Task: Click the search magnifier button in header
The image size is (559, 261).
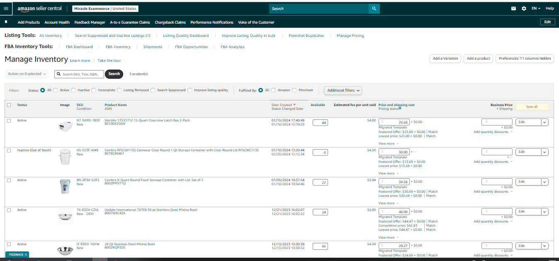Action: tap(374, 8)
